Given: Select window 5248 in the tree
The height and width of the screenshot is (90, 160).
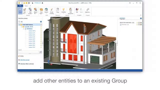Looking at the screenshot, I should (32, 41).
